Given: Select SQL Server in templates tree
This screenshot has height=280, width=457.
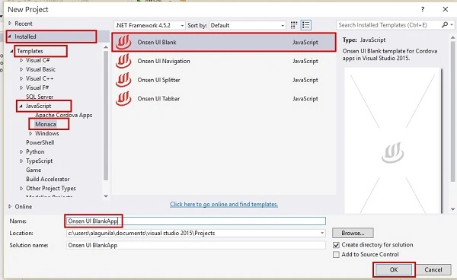Looking at the screenshot, I should (40, 97).
